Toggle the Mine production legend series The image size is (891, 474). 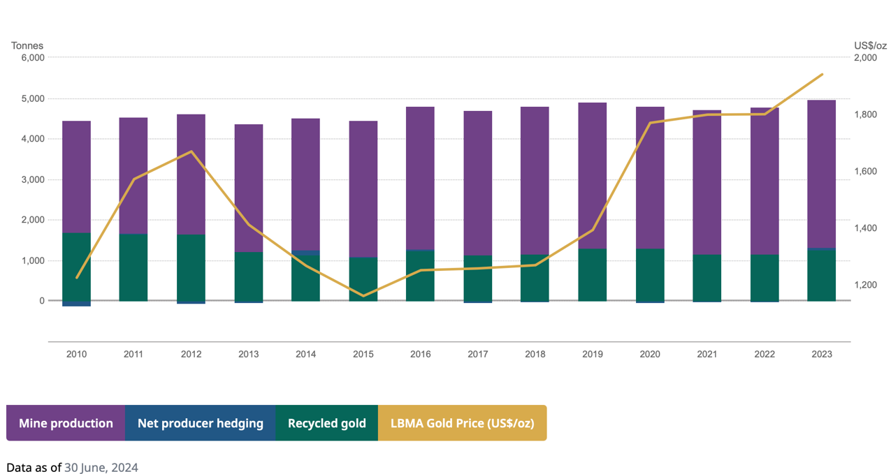[x=66, y=423]
